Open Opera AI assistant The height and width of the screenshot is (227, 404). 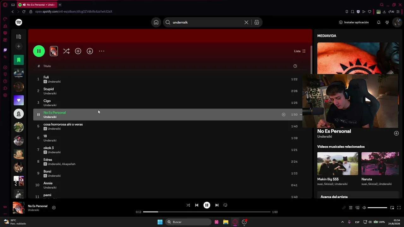coord(392,12)
